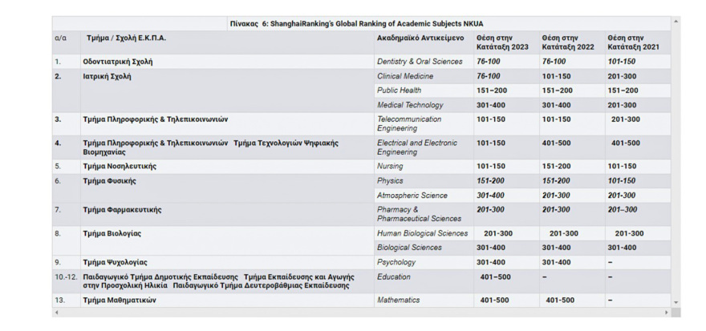The width and height of the screenshot is (706, 331).
Task: Select the 'Τμήμα / Σχολή Ε.Κ.Π.Α.' column header
Action: click(x=126, y=38)
